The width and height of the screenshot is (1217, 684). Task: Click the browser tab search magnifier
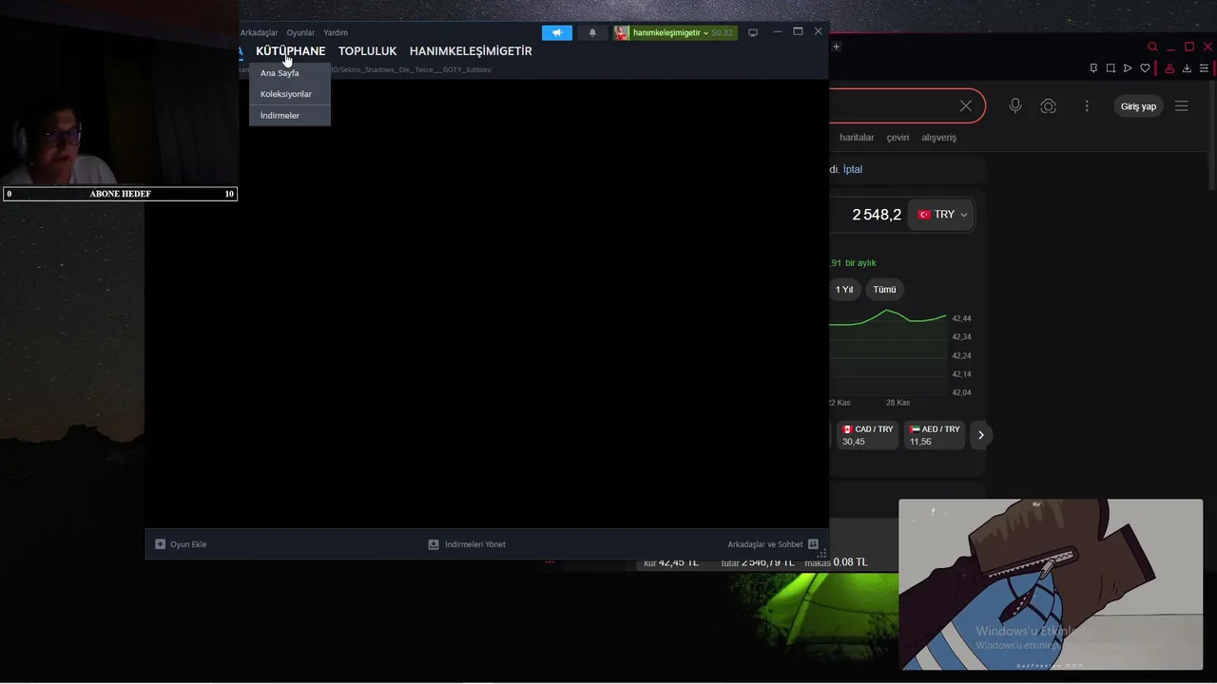[x=1152, y=47]
